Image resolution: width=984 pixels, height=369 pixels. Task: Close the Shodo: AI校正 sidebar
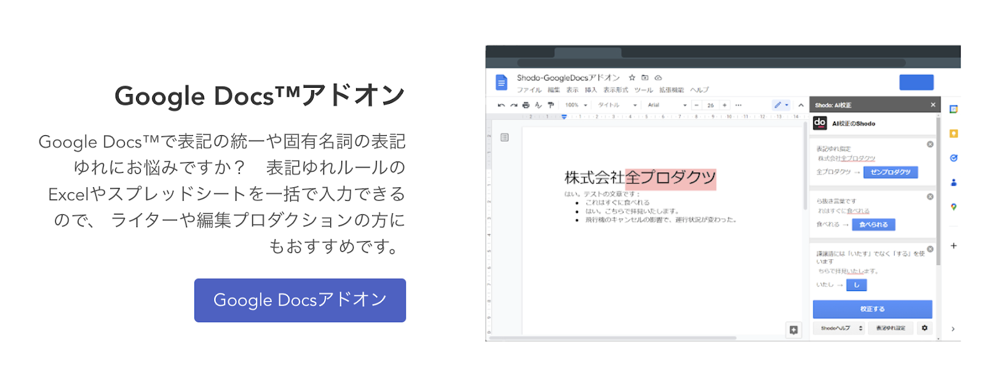coord(933,105)
